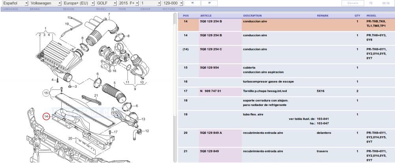The width and height of the screenshot is (395, 163).
Task: Open the Language dropdown showing Español
Action: tap(15, 3)
